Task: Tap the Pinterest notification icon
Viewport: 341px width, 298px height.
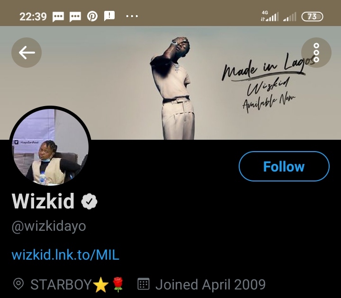Action: (x=92, y=16)
